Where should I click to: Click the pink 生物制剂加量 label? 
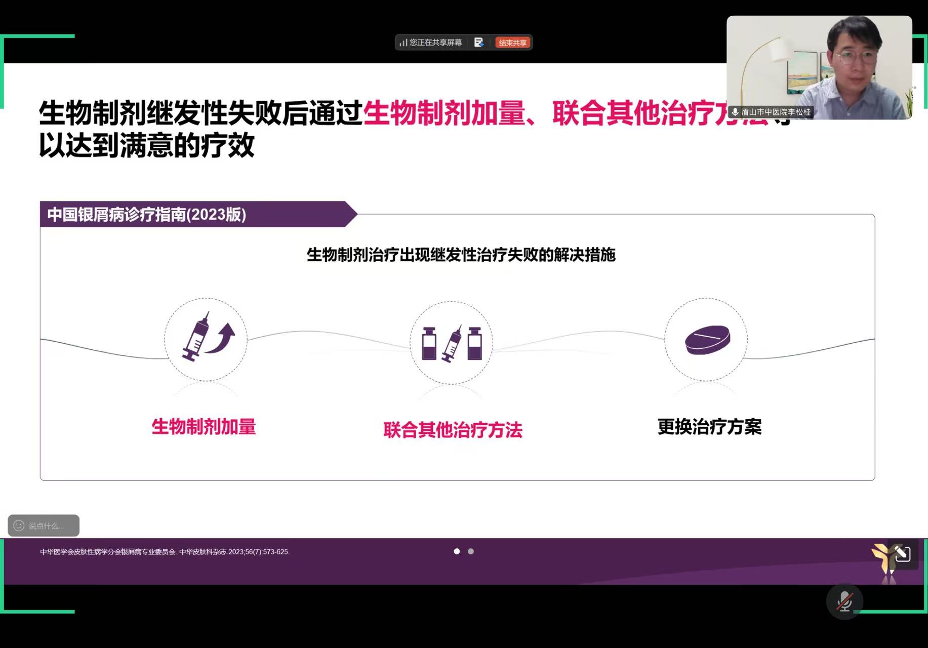click(x=204, y=428)
